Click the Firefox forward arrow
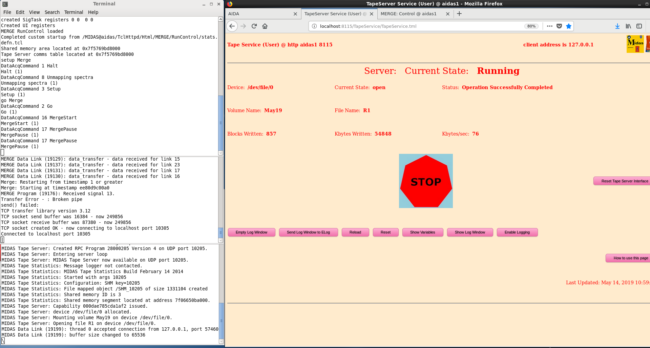650x348 pixels. point(243,26)
